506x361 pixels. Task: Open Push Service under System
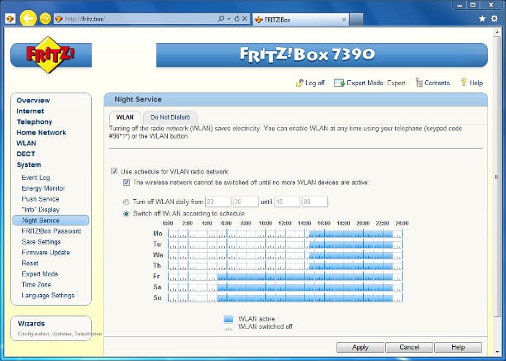point(41,199)
